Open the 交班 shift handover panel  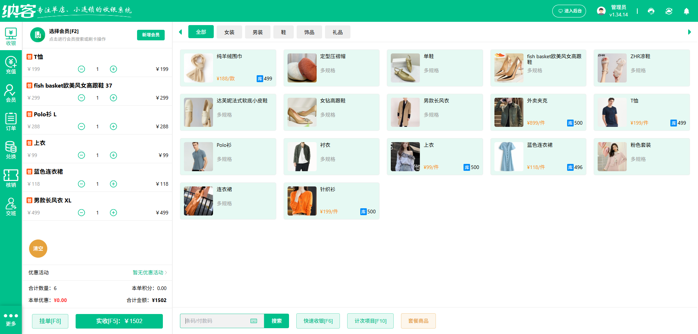[11, 206]
